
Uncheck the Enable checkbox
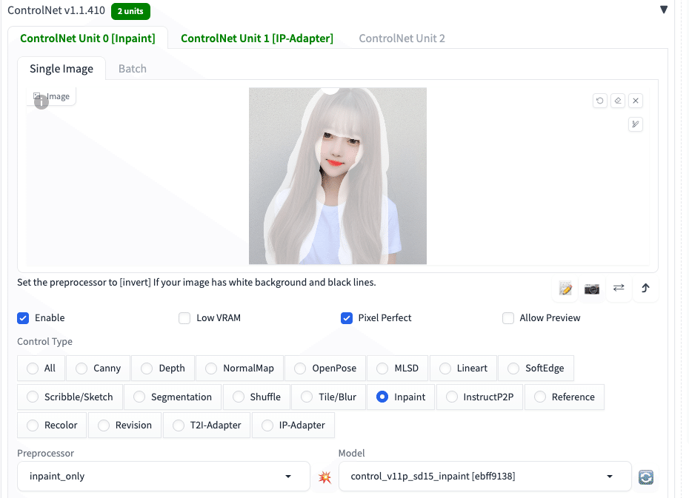point(23,317)
